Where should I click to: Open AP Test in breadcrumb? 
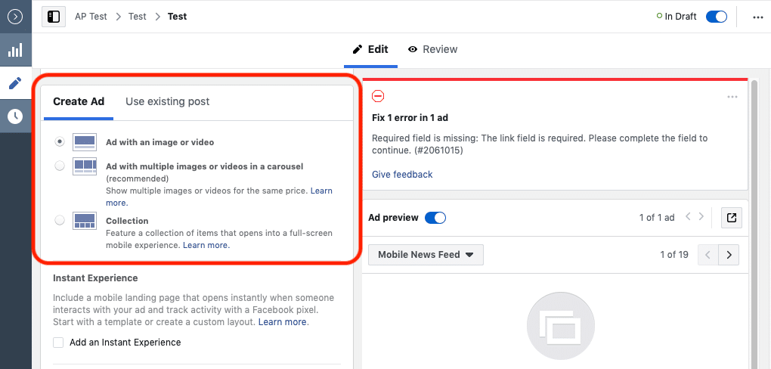[x=91, y=17]
